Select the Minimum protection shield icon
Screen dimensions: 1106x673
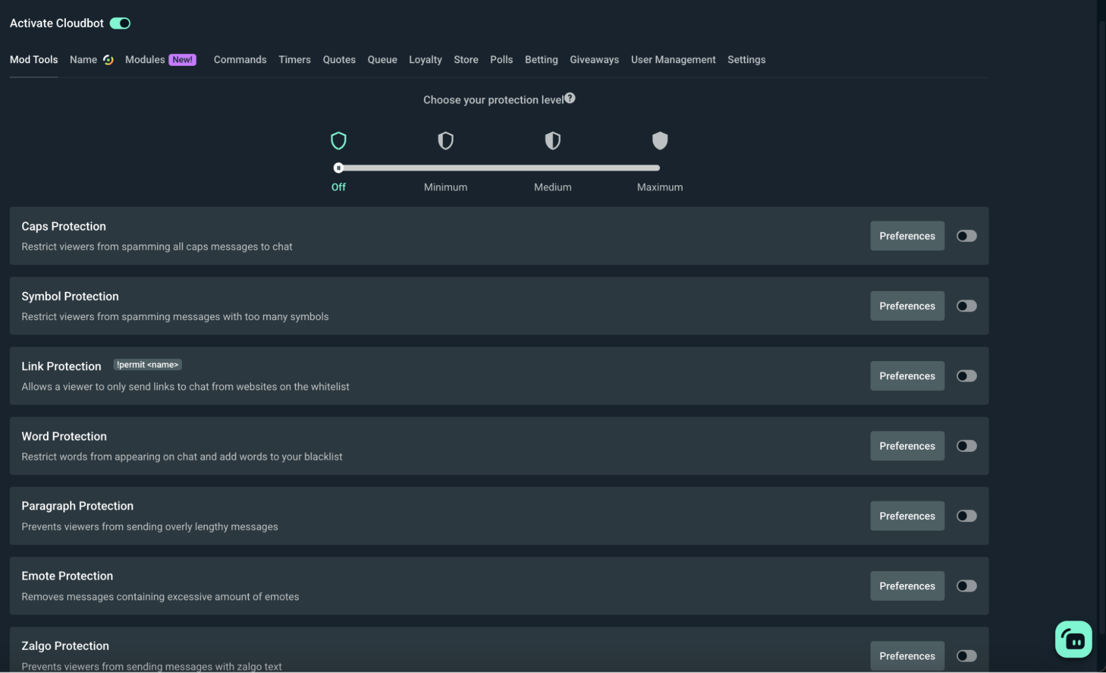click(445, 140)
